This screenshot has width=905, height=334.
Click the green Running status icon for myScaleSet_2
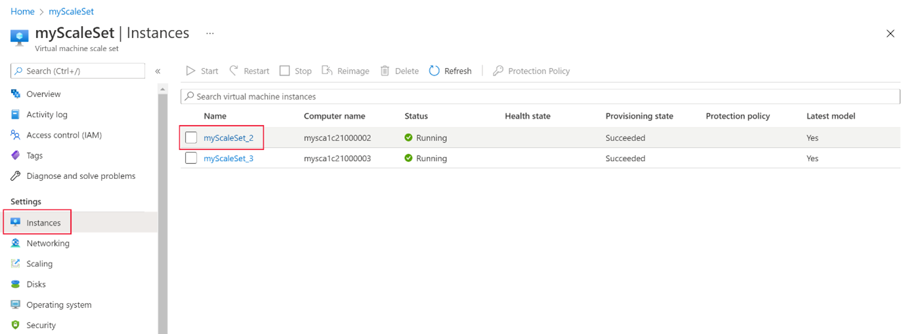(409, 138)
